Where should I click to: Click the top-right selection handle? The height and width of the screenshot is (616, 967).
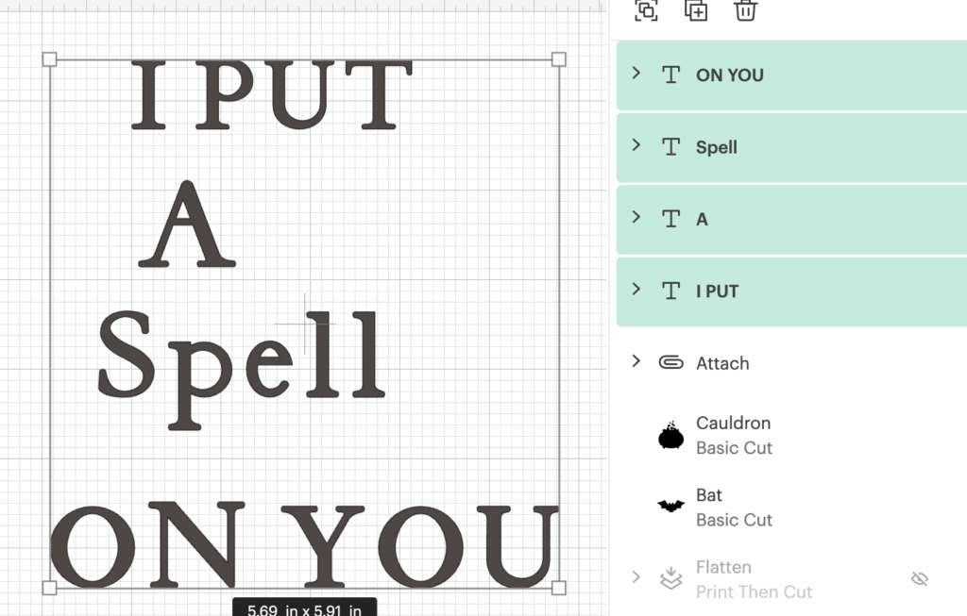click(x=559, y=59)
